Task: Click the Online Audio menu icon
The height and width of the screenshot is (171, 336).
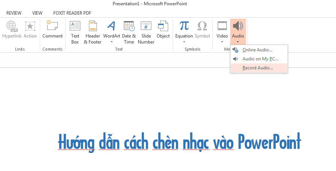Action: pos(235,50)
